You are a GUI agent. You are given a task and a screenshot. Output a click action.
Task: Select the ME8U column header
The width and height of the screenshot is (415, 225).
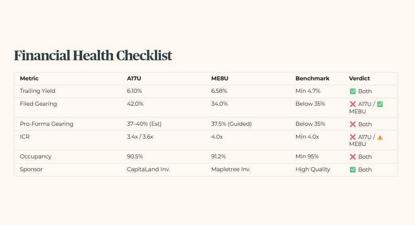(220, 78)
